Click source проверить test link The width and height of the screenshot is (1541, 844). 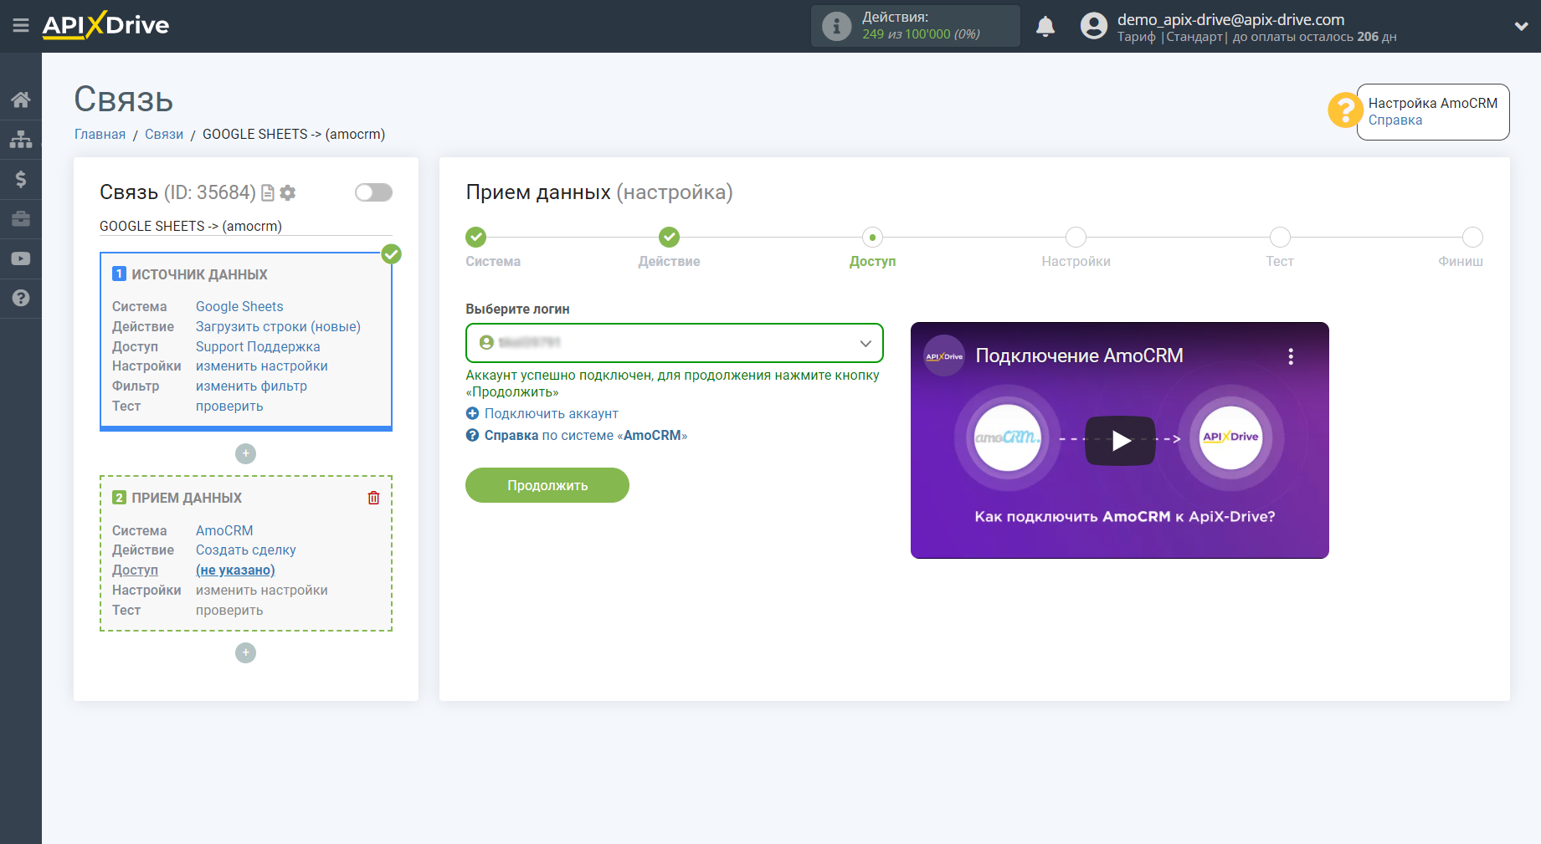(229, 407)
